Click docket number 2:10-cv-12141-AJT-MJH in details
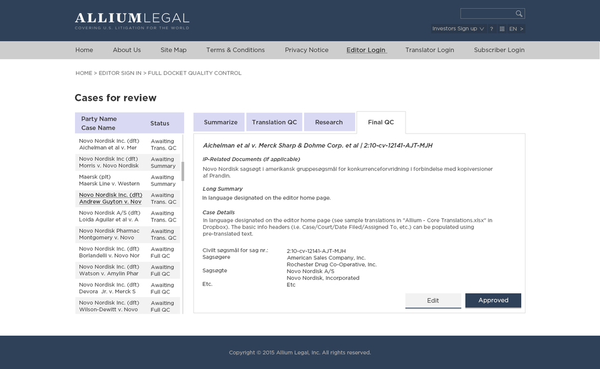600x369 pixels. [316, 251]
